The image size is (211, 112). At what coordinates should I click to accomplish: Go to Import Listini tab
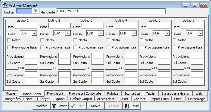tap(160, 99)
